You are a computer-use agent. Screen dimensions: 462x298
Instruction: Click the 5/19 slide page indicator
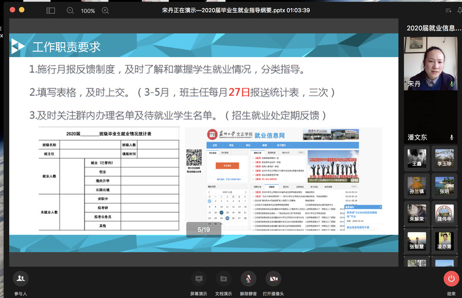pos(204,230)
